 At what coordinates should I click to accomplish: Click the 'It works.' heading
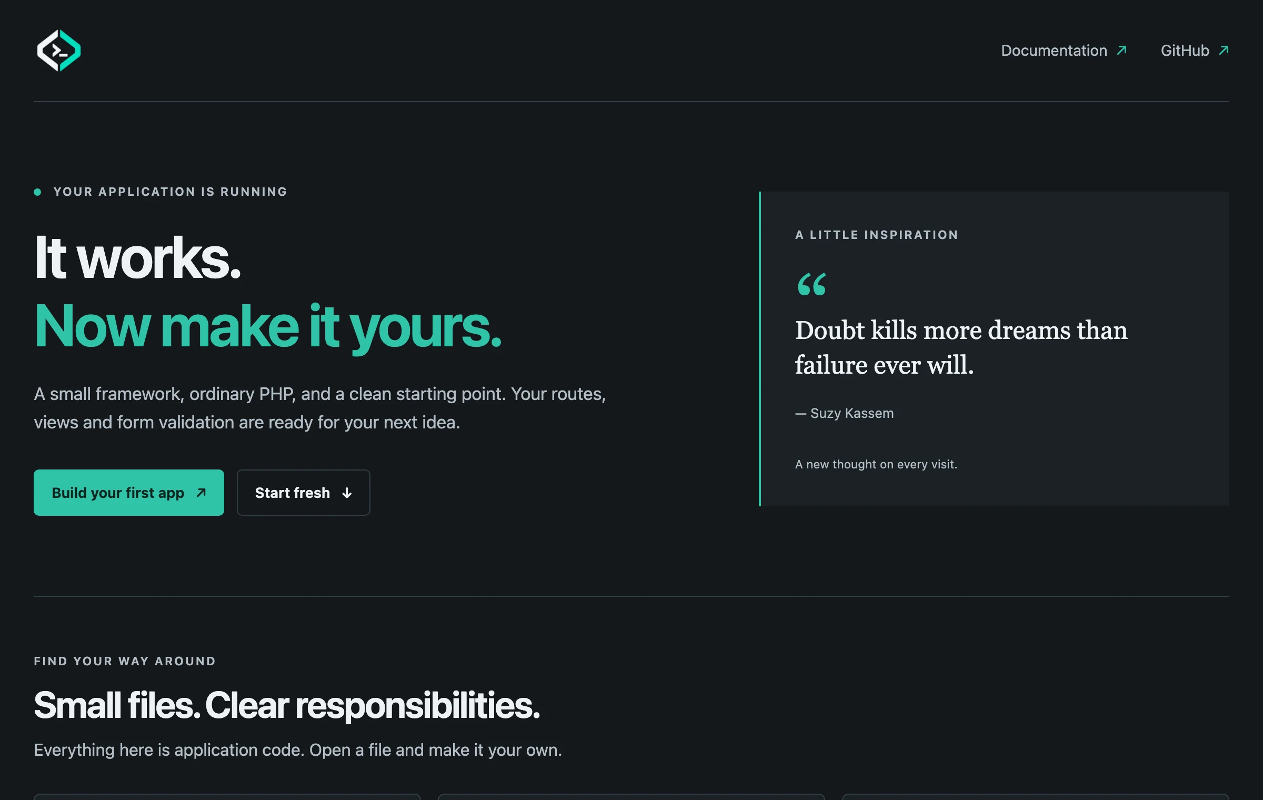(x=137, y=258)
